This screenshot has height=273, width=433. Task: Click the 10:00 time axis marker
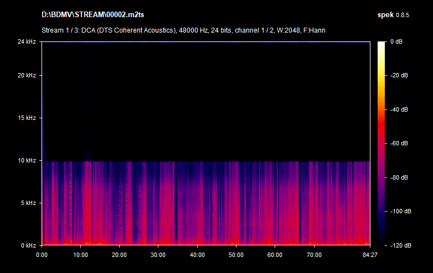[80, 255]
